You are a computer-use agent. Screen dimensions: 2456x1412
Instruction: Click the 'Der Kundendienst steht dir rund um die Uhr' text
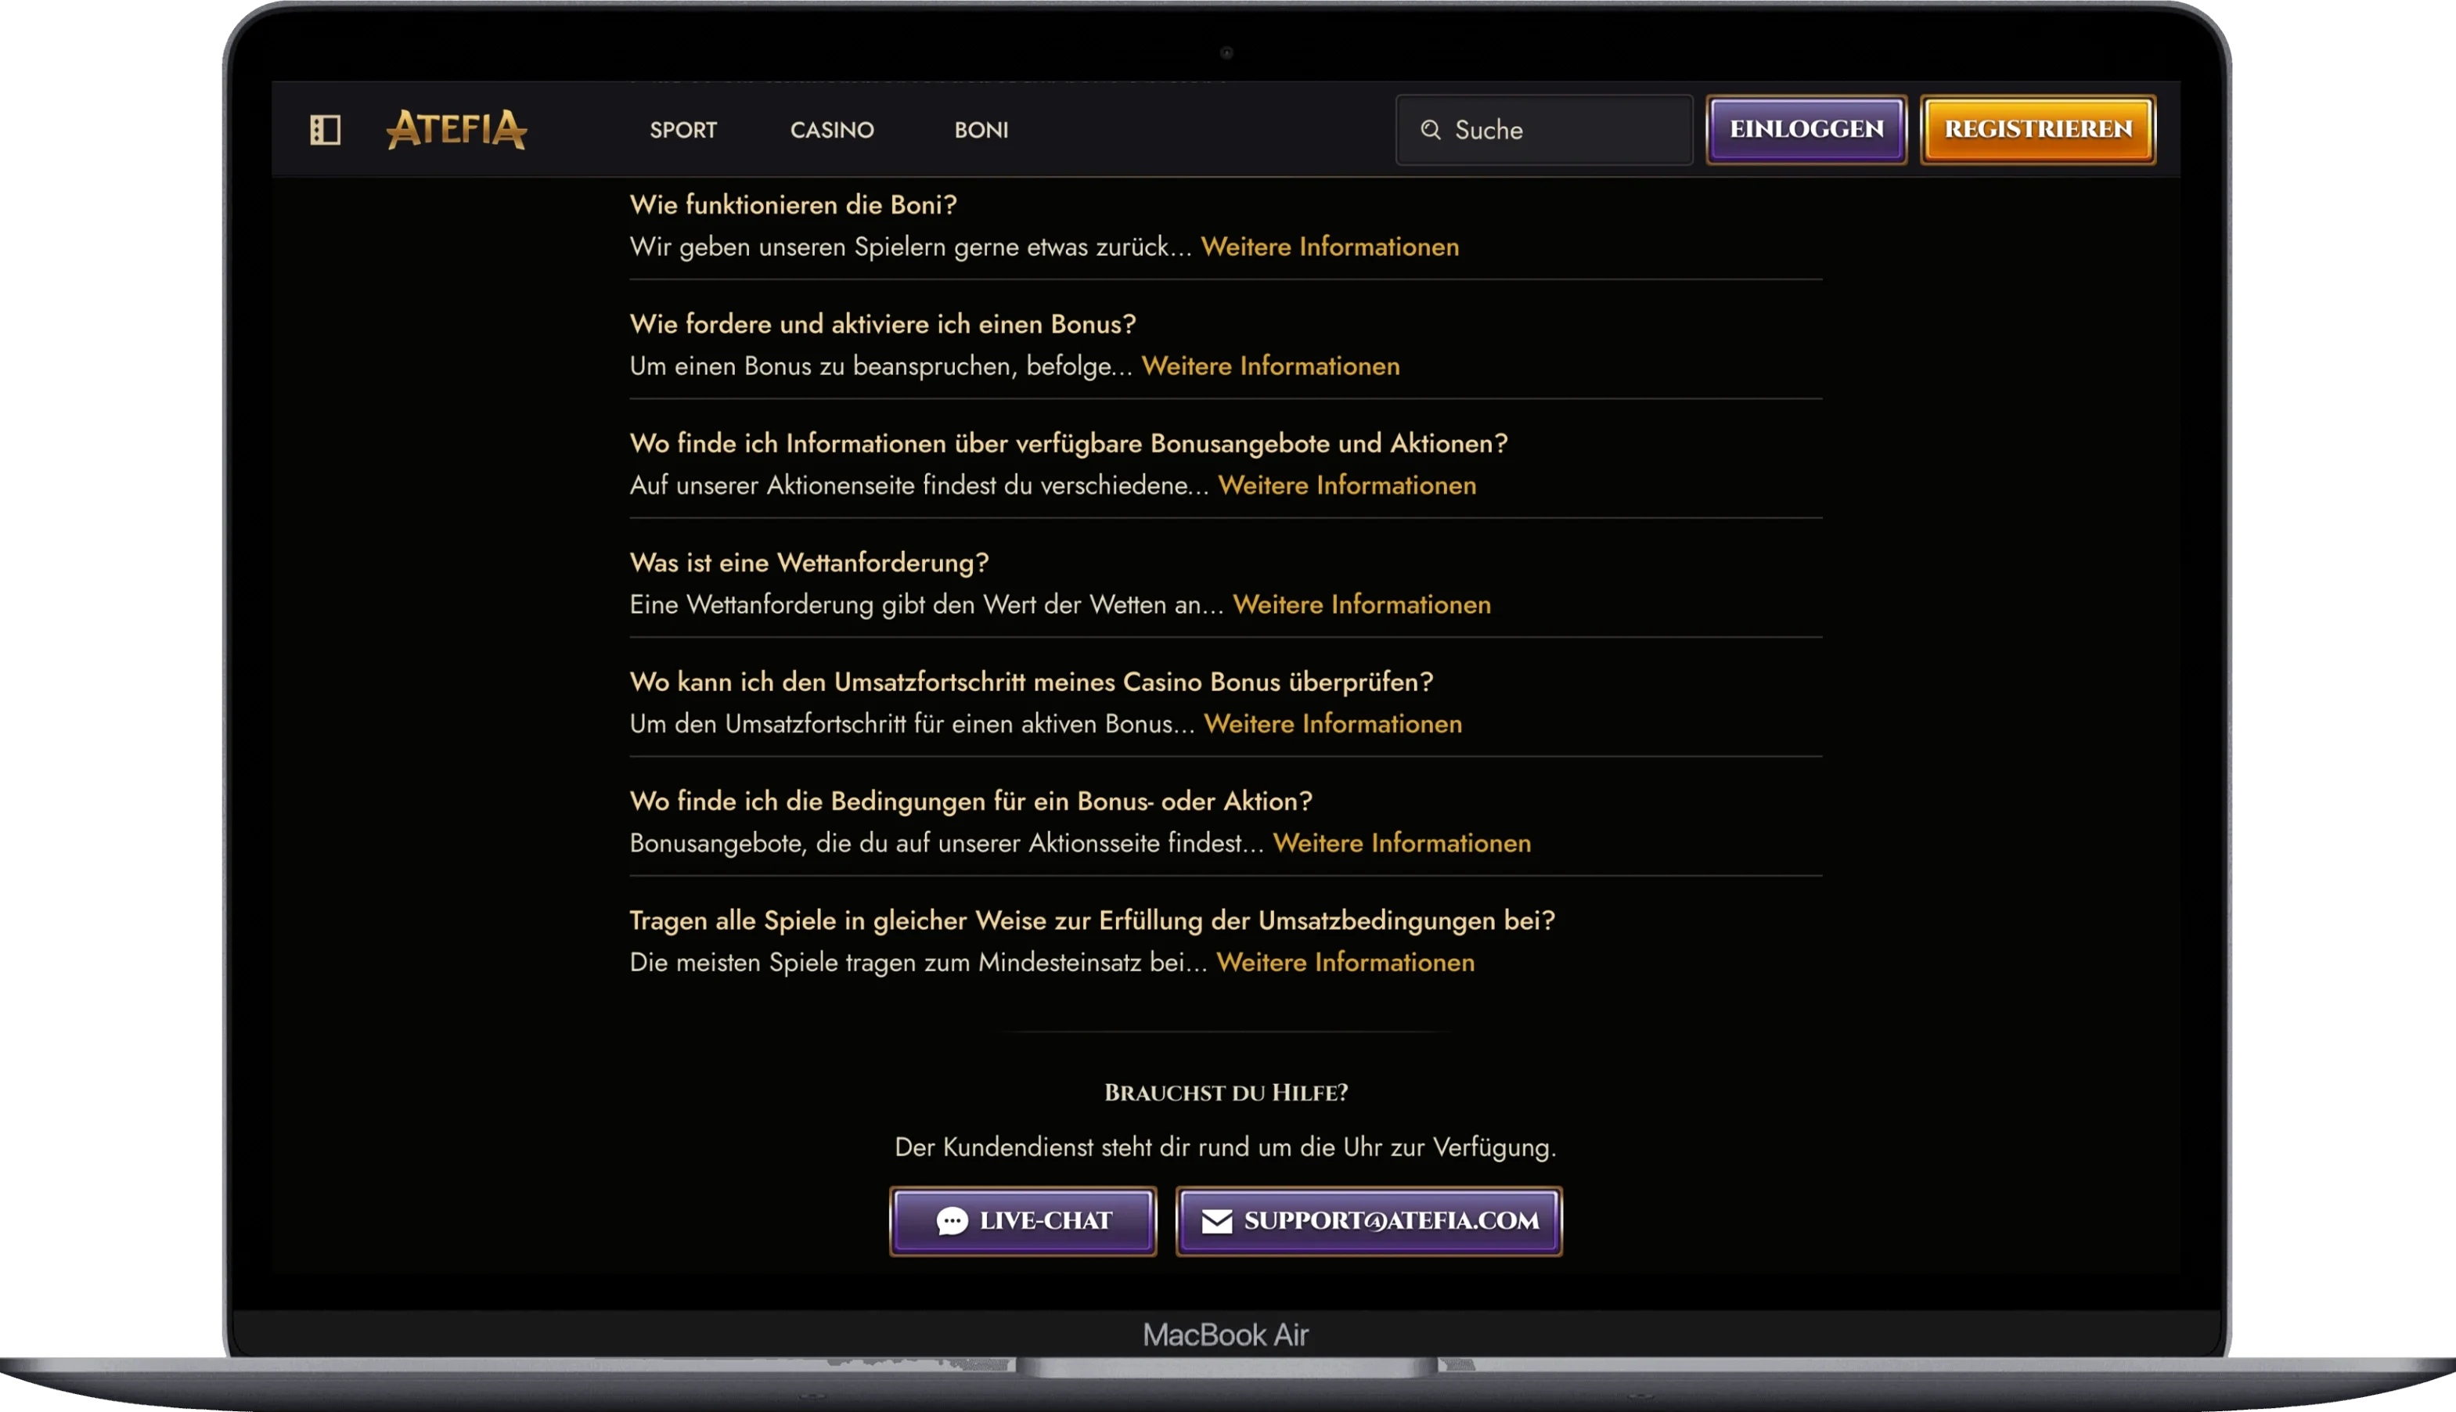1225,1147
